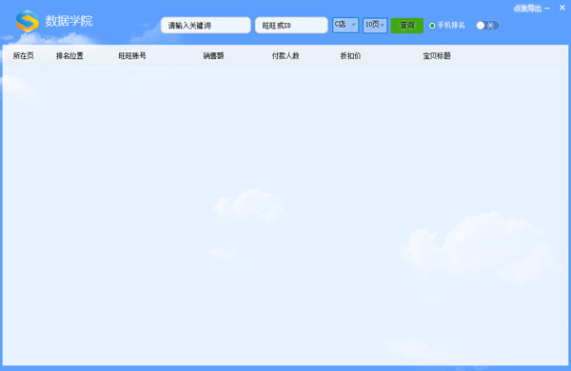Image resolution: width=571 pixels, height=371 pixels.
Task: Click the 排名位置 column header
Action: tap(69, 56)
